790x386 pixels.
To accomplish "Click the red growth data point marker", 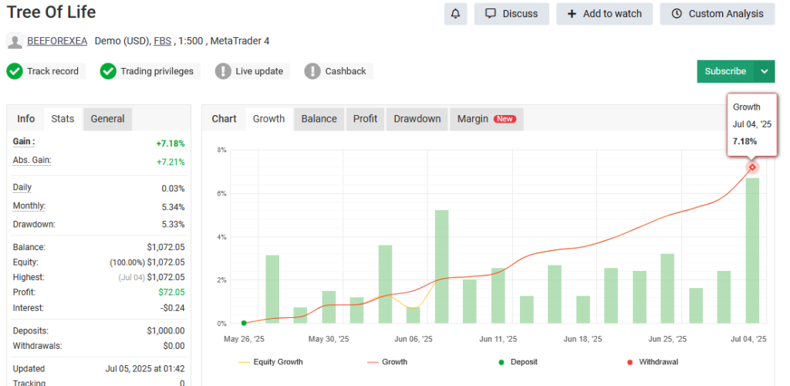I will pyautogui.click(x=752, y=168).
